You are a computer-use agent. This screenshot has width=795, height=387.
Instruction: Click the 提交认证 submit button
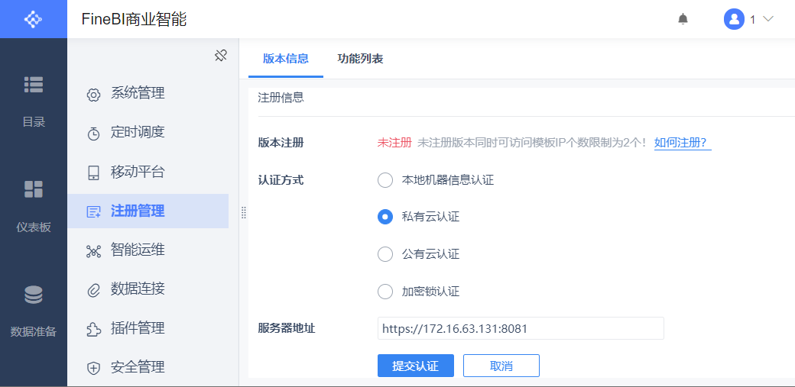415,366
